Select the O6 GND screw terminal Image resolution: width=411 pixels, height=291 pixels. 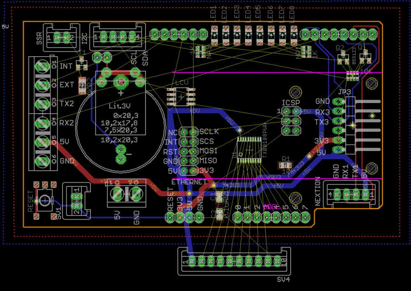pos(42,160)
